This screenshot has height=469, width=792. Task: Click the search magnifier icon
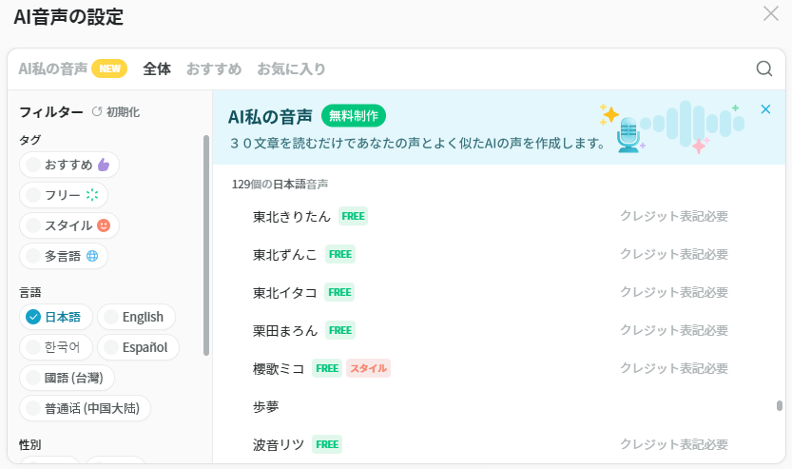click(x=763, y=68)
